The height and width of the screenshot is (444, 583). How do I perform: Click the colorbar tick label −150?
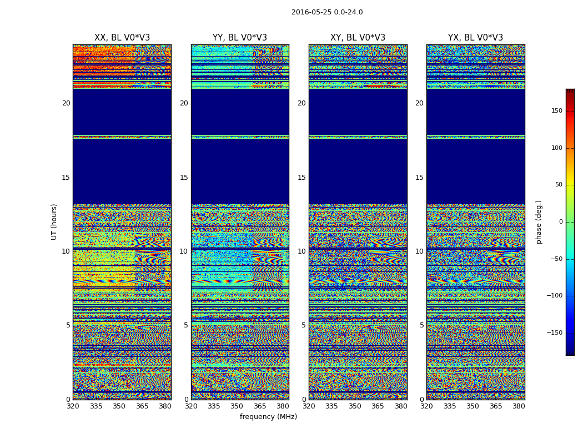[x=555, y=333]
